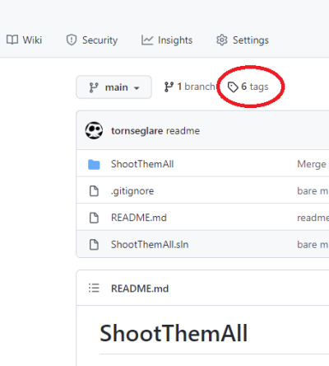Open the ShootThemAll.sln file

coord(150,245)
